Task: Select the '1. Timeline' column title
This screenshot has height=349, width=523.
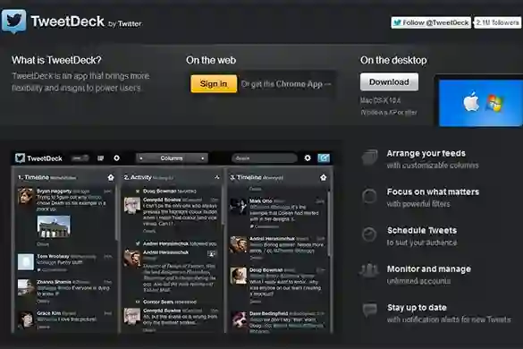Action: [x=33, y=177]
